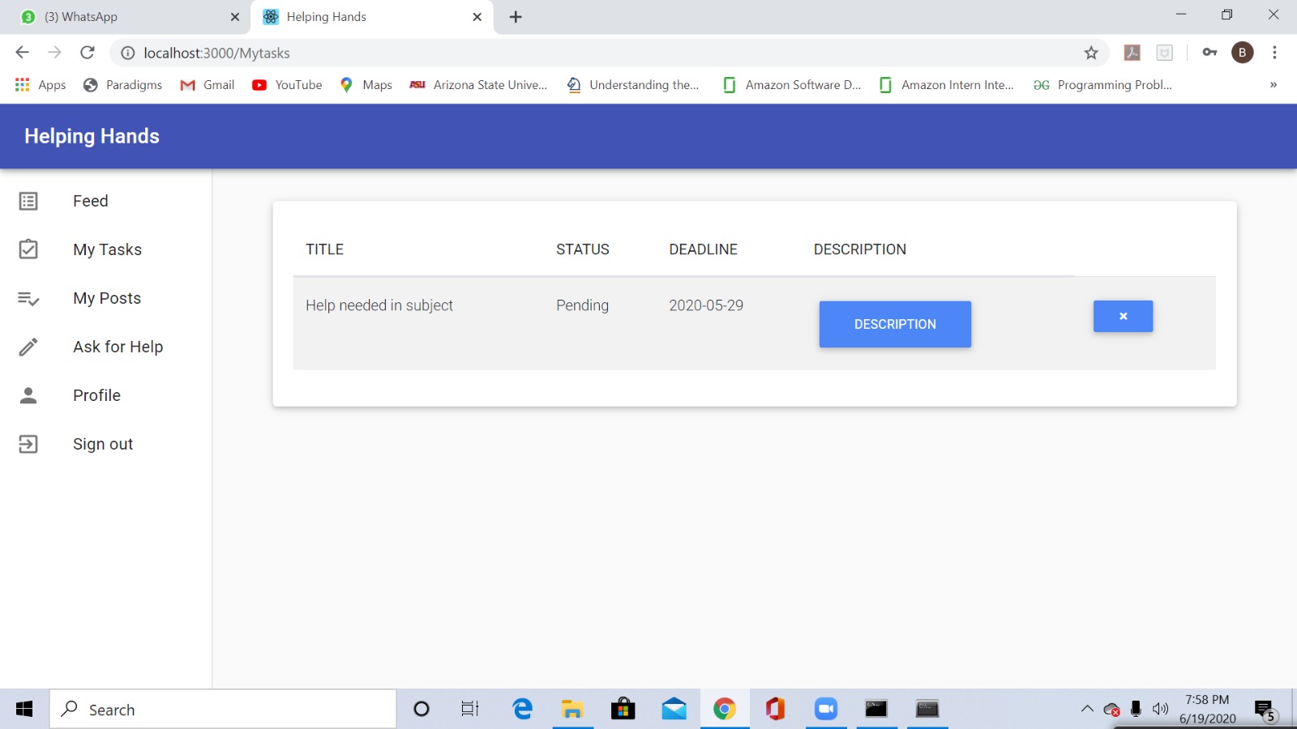Select the Helping Hands browser tab
Screen dimensions: 1297x729
[373, 17]
